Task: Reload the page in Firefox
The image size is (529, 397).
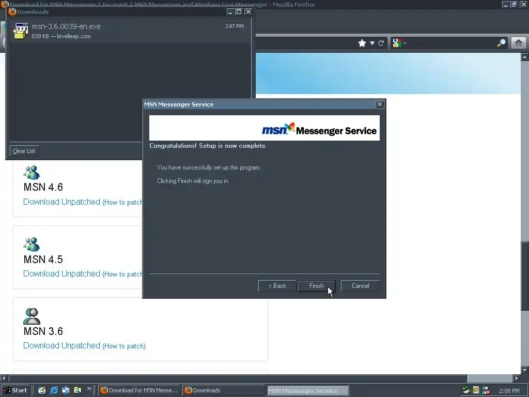Action: click(x=381, y=43)
